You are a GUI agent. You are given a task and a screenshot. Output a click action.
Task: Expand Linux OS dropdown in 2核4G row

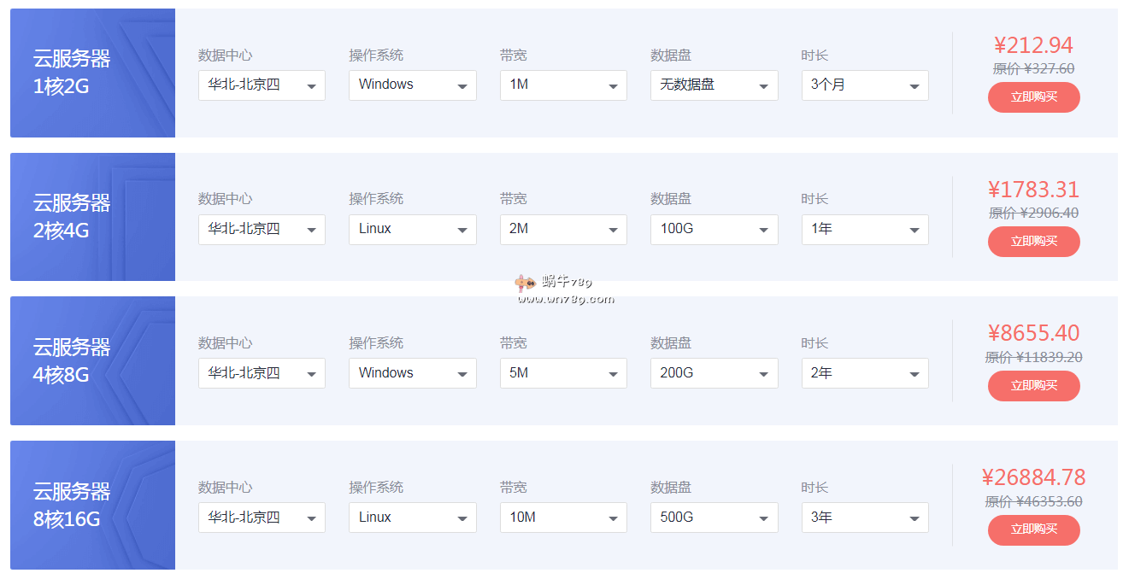(x=412, y=230)
